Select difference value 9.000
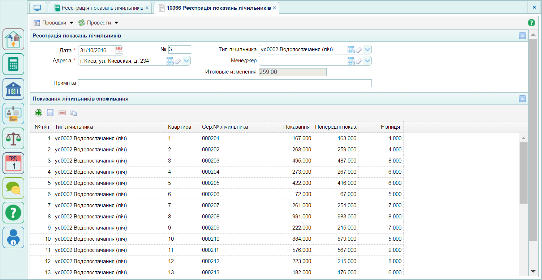The height and width of the screenshot is (280, 542). coord(380,250)
